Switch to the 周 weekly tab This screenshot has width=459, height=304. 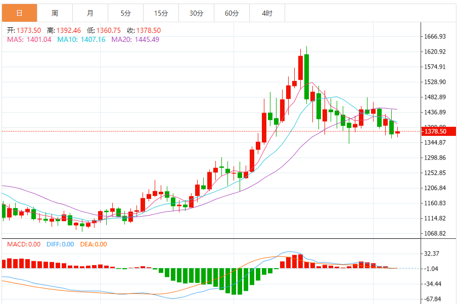55,13
